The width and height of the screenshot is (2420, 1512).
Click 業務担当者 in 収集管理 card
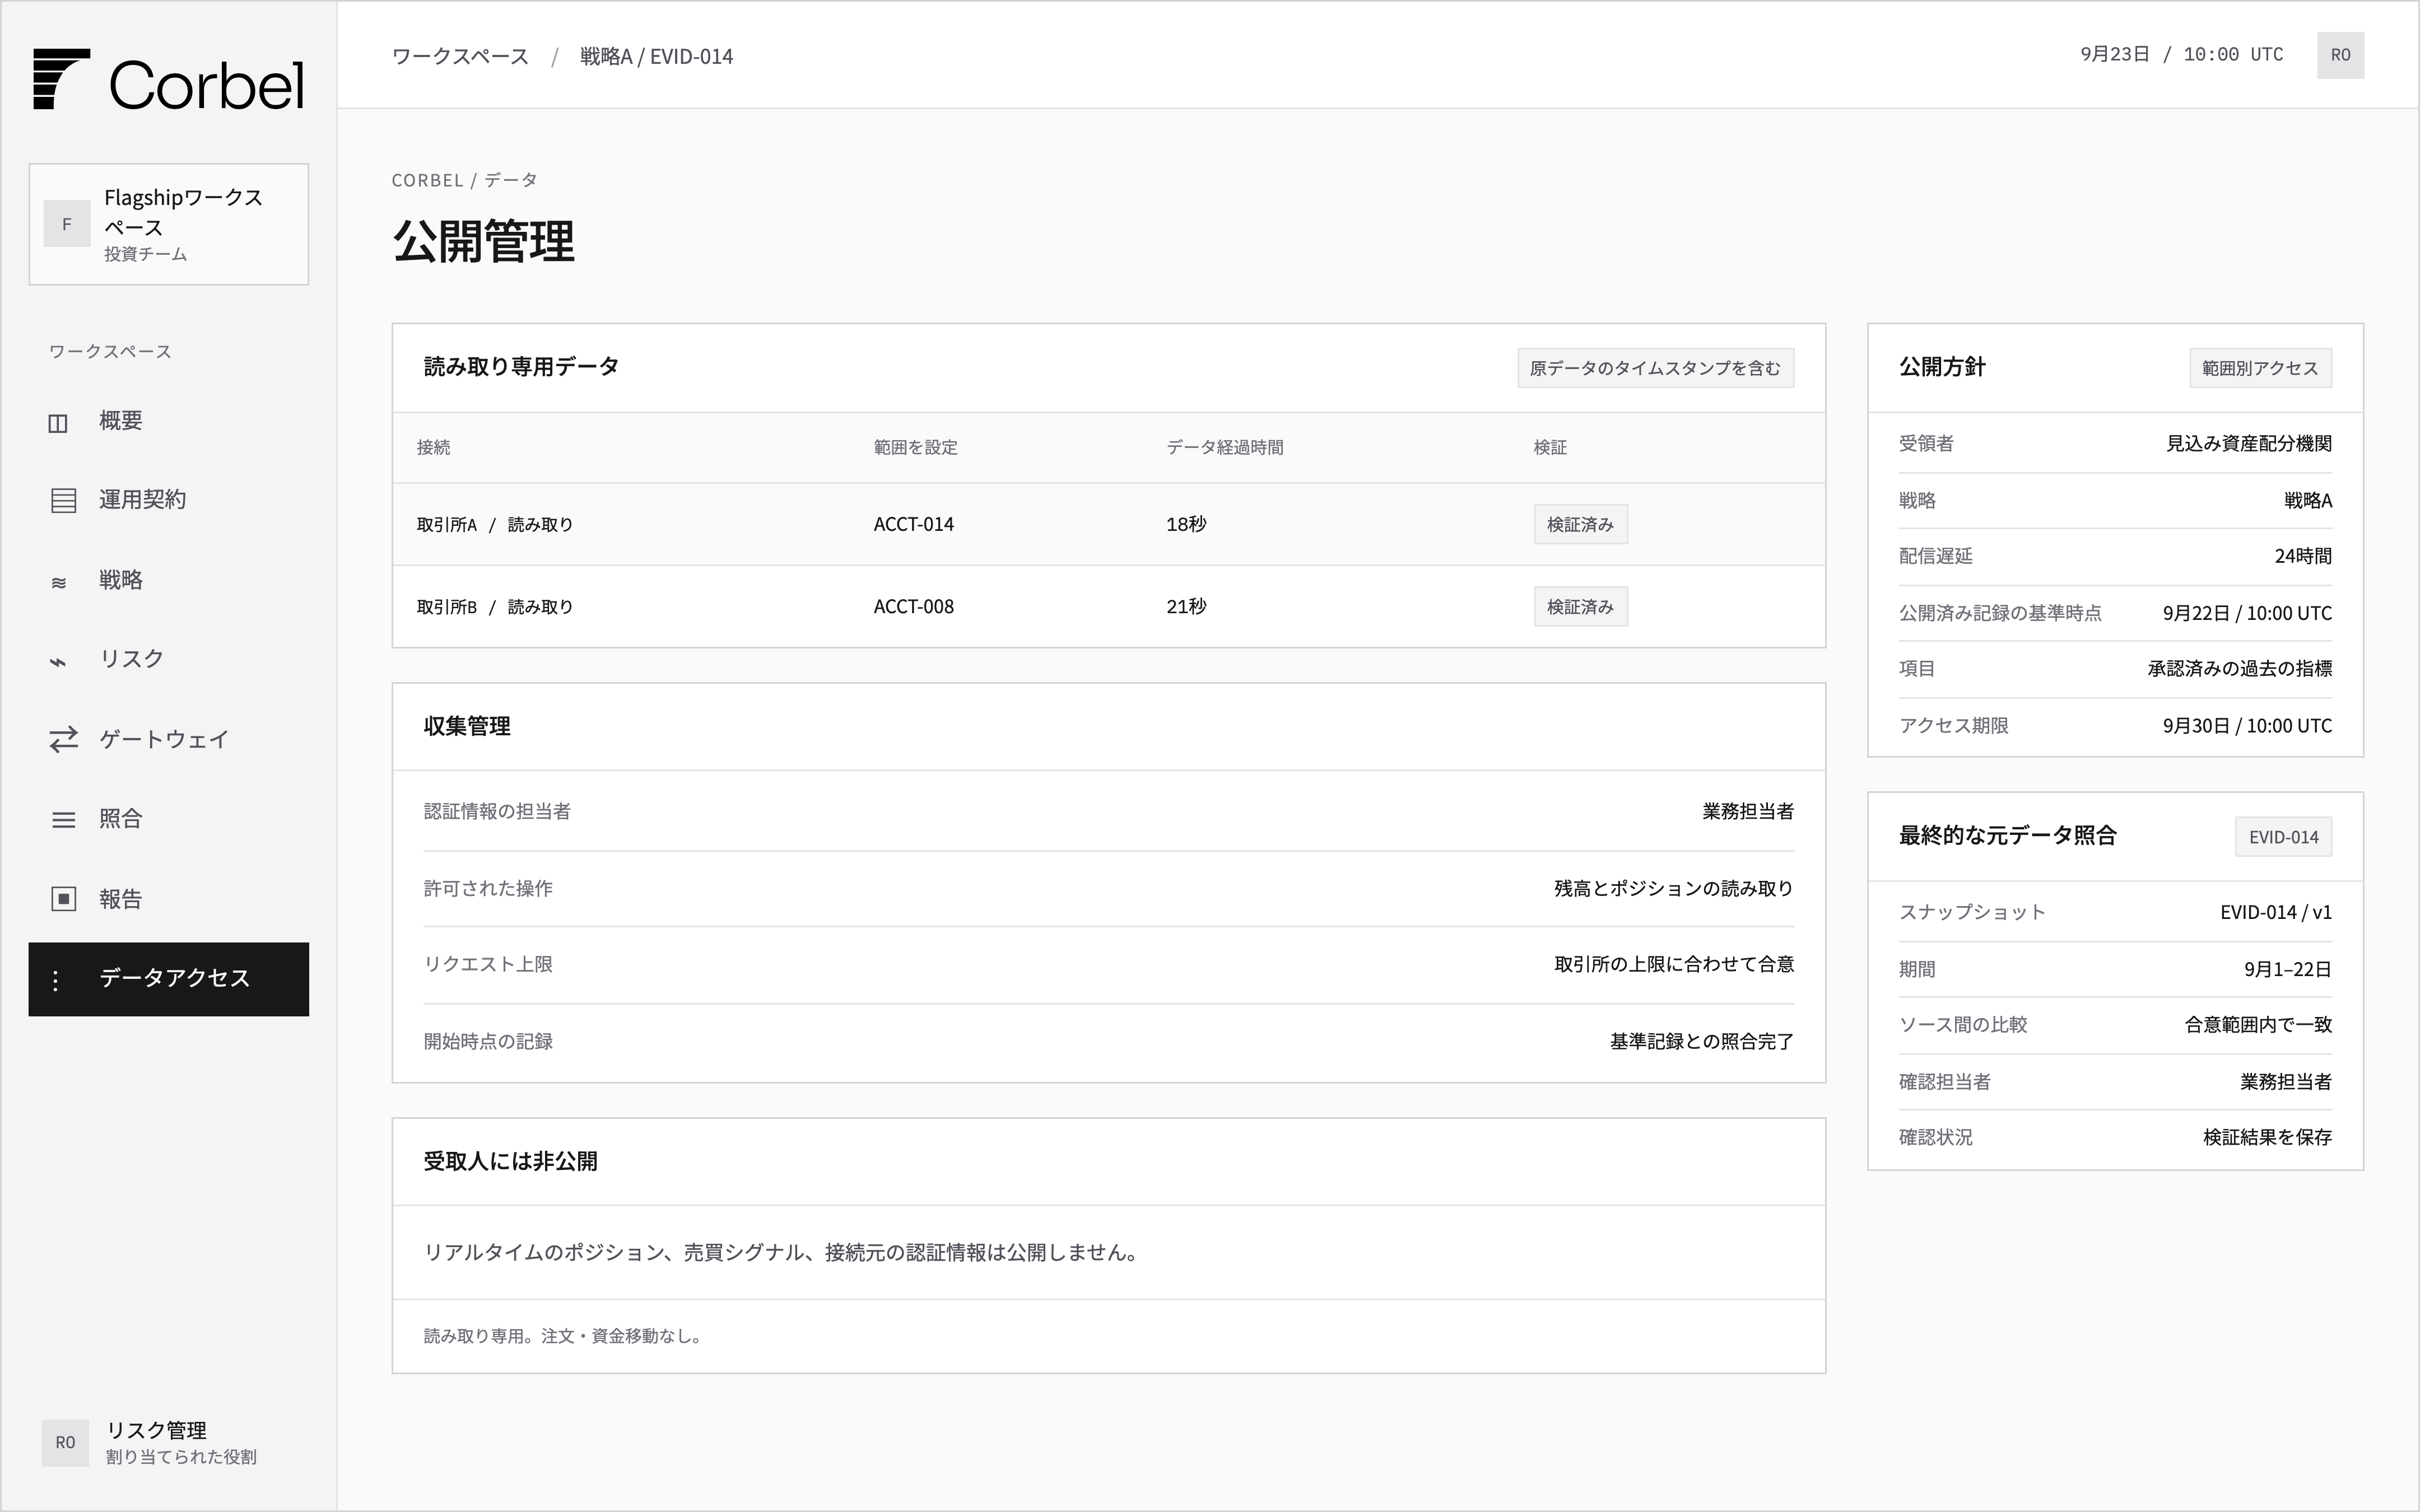1748,812
